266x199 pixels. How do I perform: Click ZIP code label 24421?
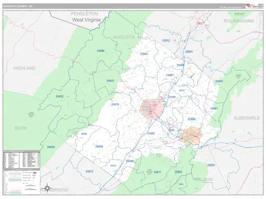click(111, 81)
